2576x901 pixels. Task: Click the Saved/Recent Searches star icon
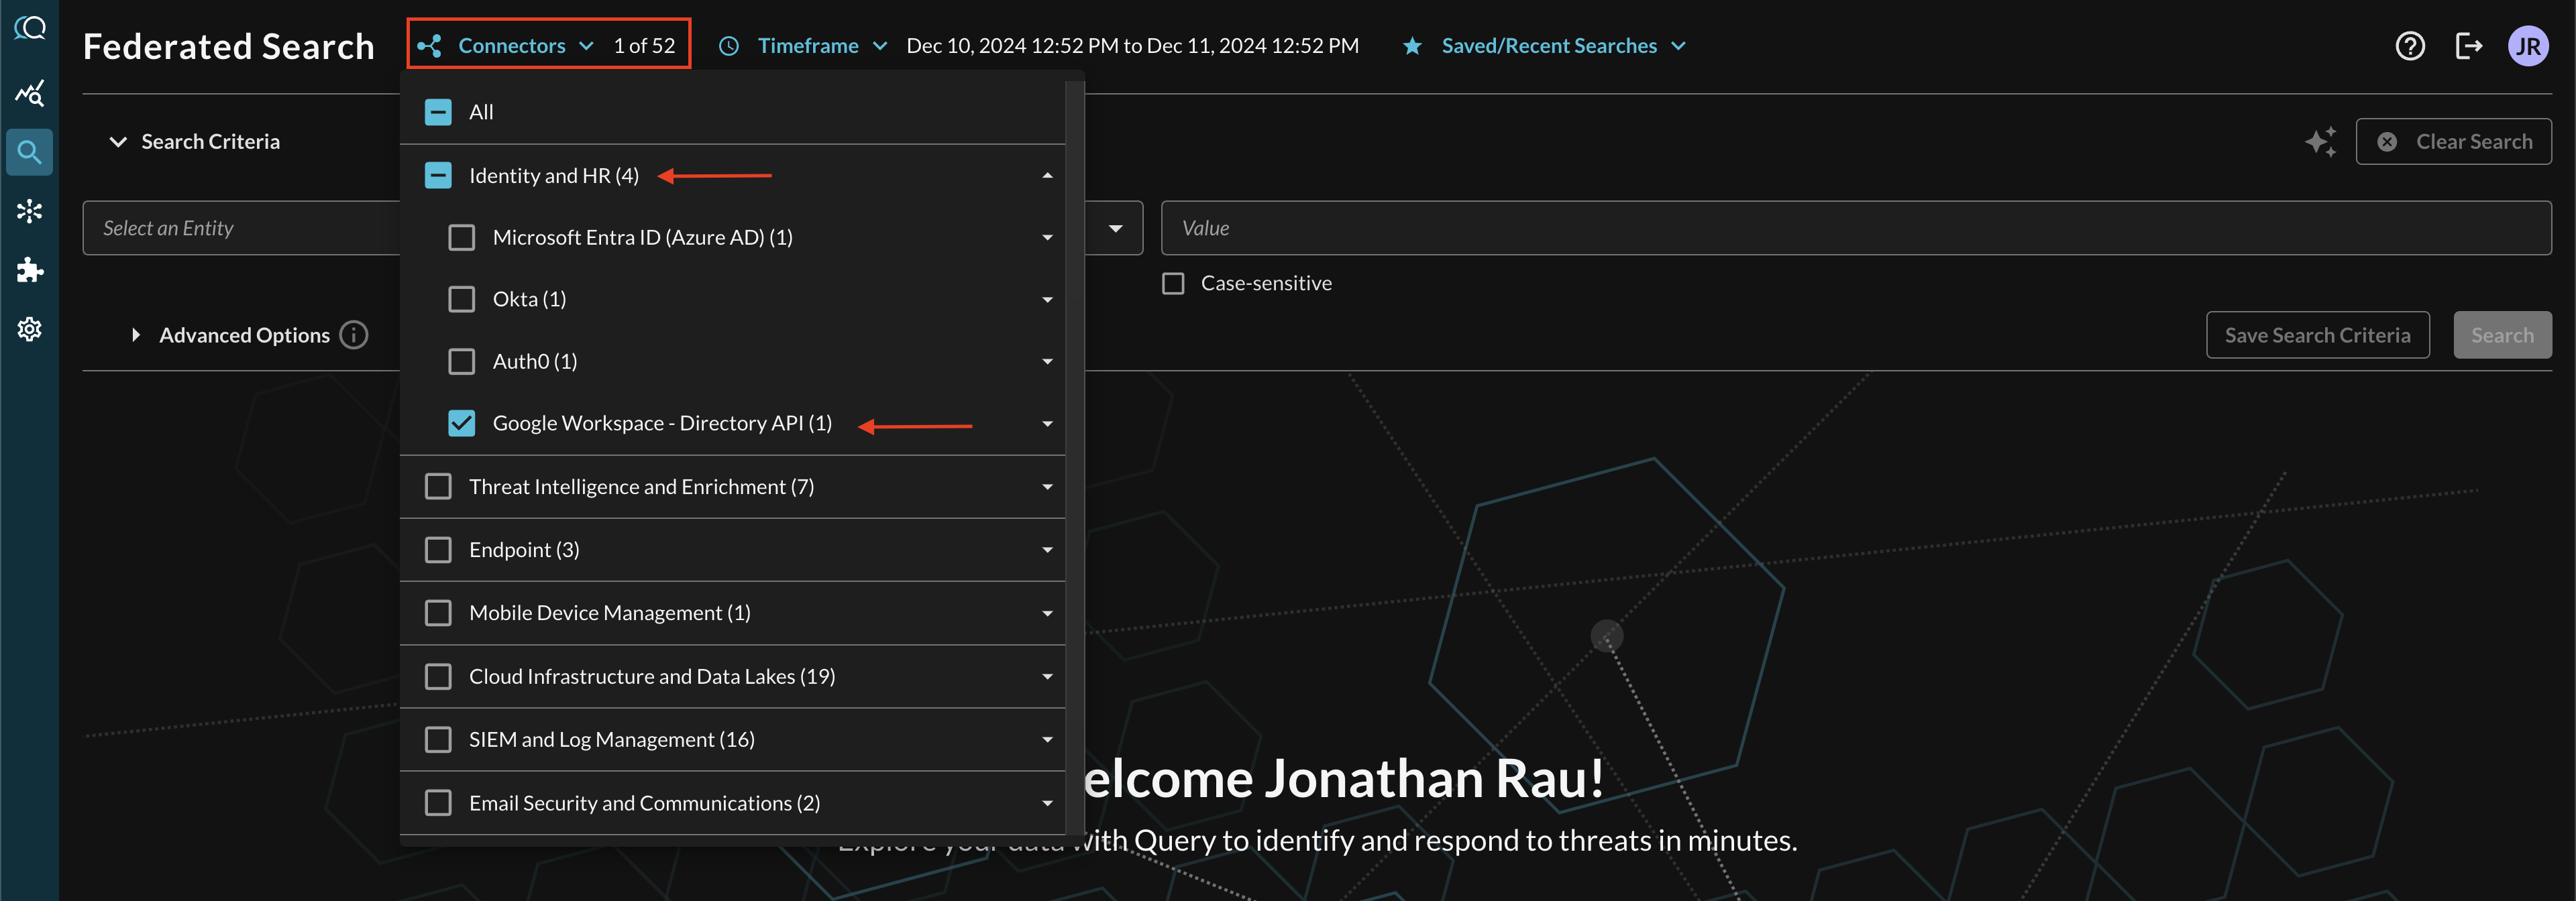pyautogui.click(x=1412, y=46)
